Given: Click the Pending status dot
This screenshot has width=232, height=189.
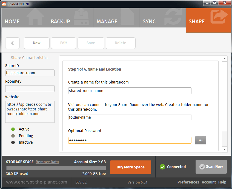Looking at the screenshot, I should click(x=13, y=136).
